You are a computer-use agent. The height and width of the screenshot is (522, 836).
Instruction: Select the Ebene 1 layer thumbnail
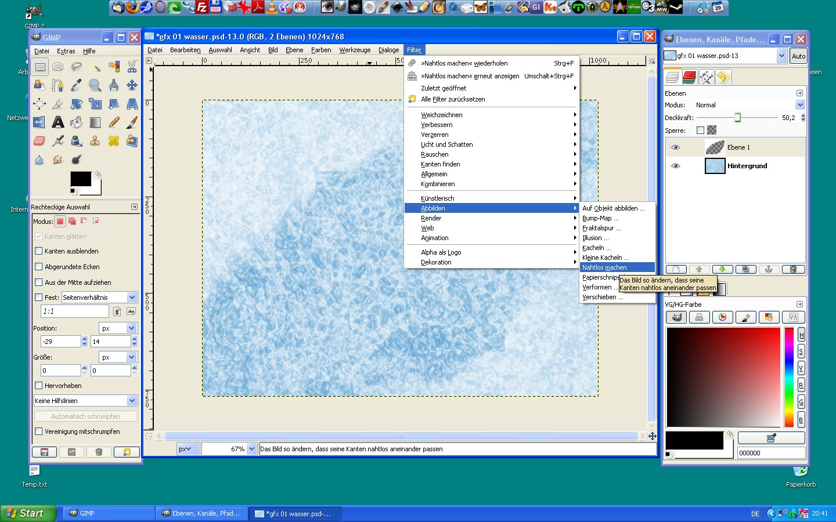point(715,147)
